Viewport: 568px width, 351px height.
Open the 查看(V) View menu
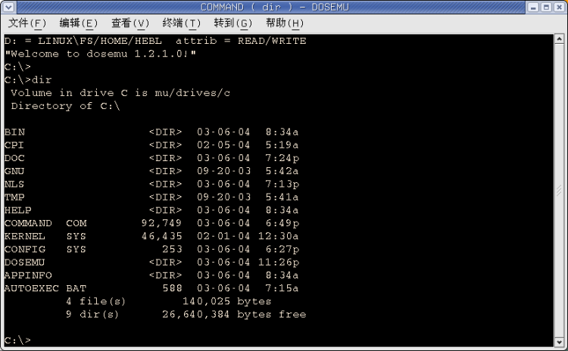coord(130,23)
